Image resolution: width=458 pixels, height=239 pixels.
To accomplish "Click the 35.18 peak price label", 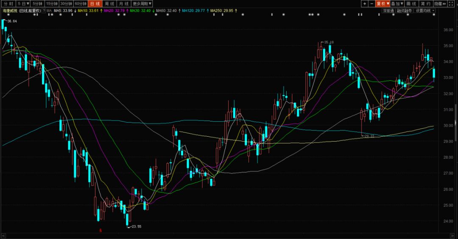I will coord(329,42).
